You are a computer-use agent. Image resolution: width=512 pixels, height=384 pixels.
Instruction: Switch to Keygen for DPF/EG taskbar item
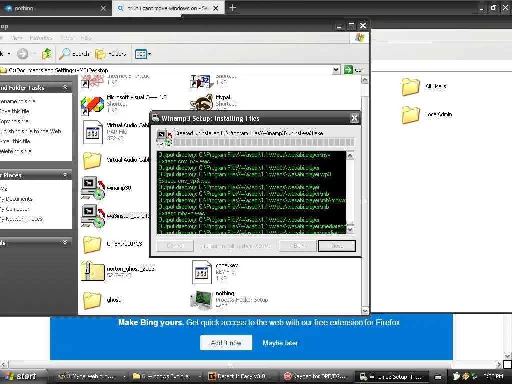(316, 376)
